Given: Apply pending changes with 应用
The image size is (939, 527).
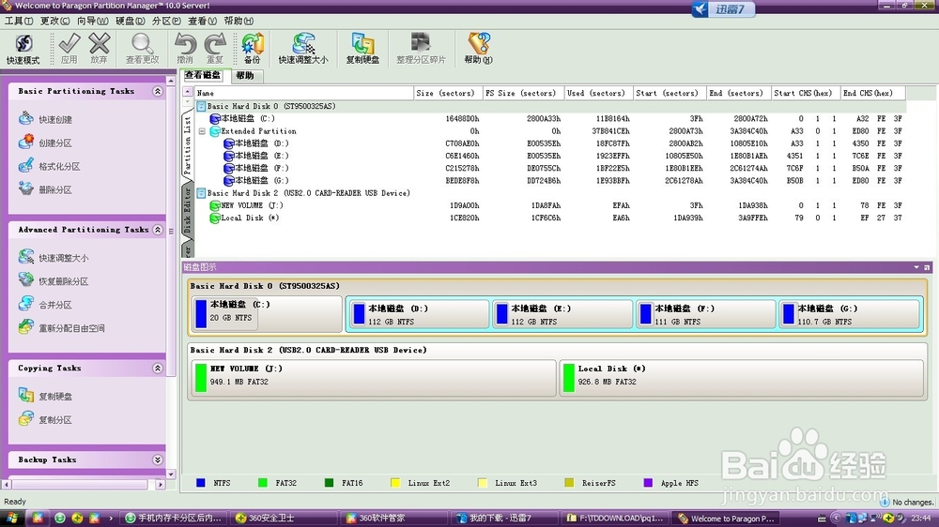Looking at the screenshot, I should [x=69, y=49].
